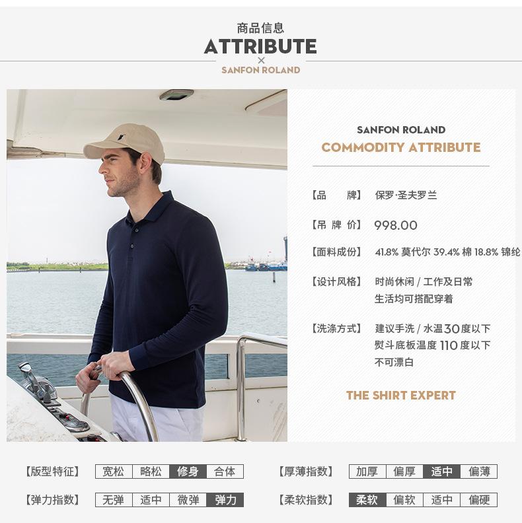
Task: Select the 偏薄 thickness option
Action: 479,471
